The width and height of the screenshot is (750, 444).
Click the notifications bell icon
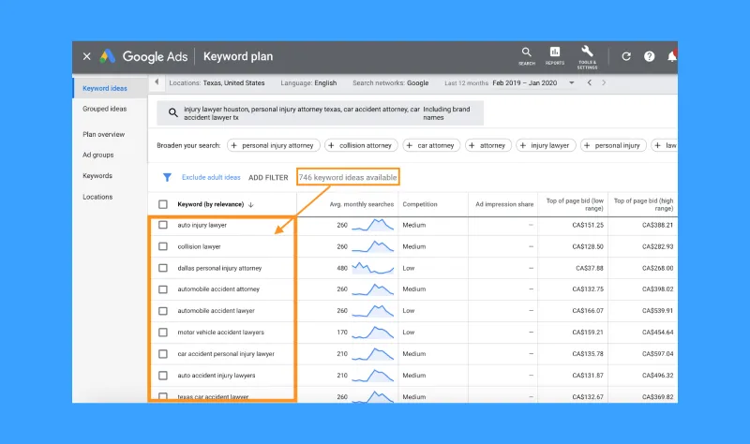(x=671, y=56)
